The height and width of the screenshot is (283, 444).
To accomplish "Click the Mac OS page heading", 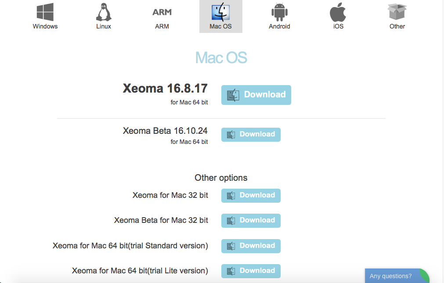I will [221, 58].
